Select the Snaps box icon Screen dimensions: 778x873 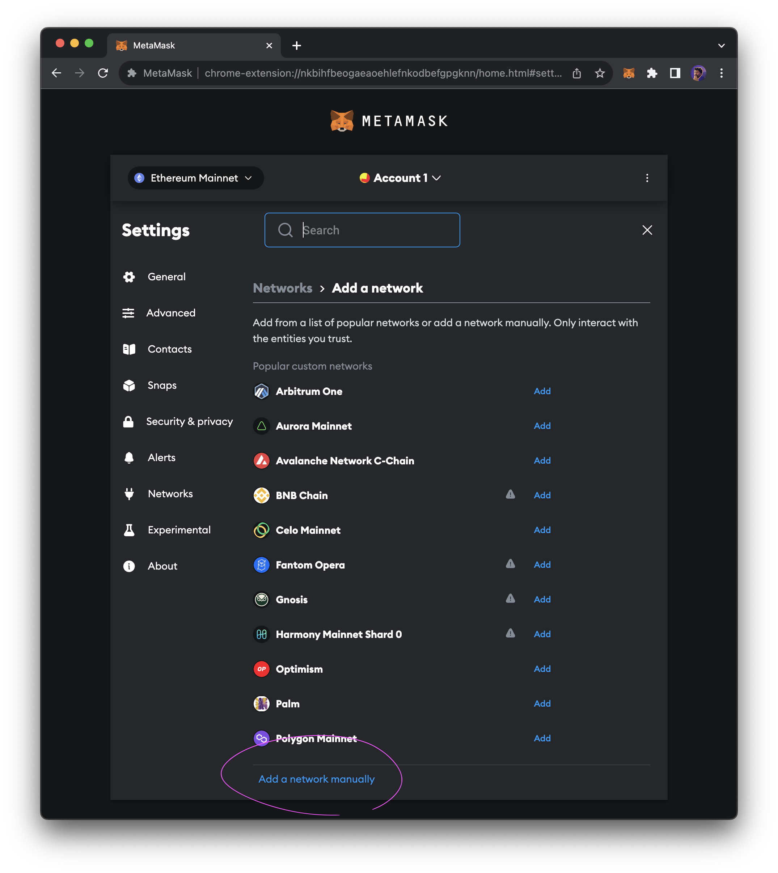tap(129, 385)
